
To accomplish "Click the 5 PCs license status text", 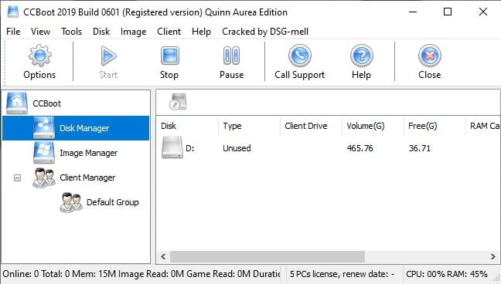I will [342, 274].
